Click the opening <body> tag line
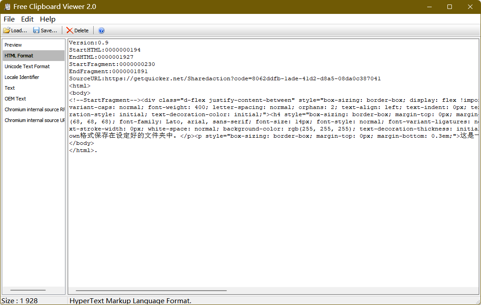Image resolution: width=481 pixels, height=305 pixels. [80, 93]
